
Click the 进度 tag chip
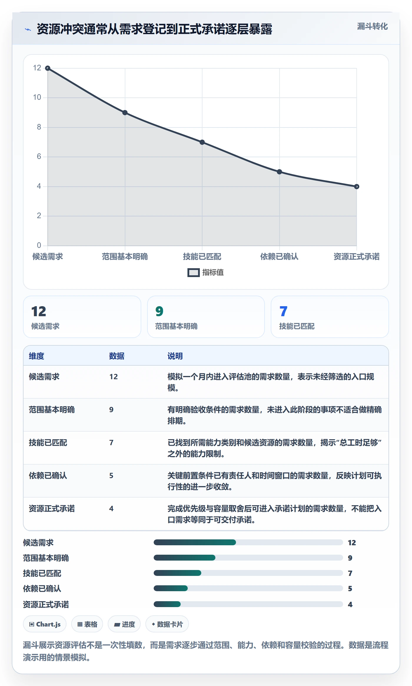[x=124, y=624]
